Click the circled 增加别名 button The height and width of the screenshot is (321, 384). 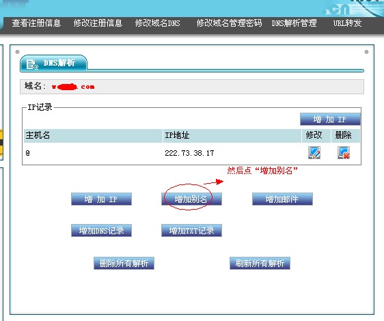pyautogui.click(x=191, y=199)
